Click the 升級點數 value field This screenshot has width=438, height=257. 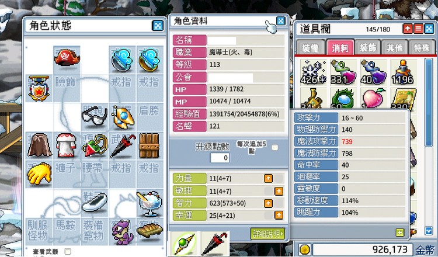(220, 158)
